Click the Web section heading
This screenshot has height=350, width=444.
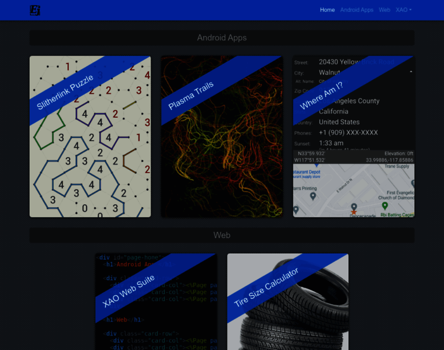click(222, 235)
